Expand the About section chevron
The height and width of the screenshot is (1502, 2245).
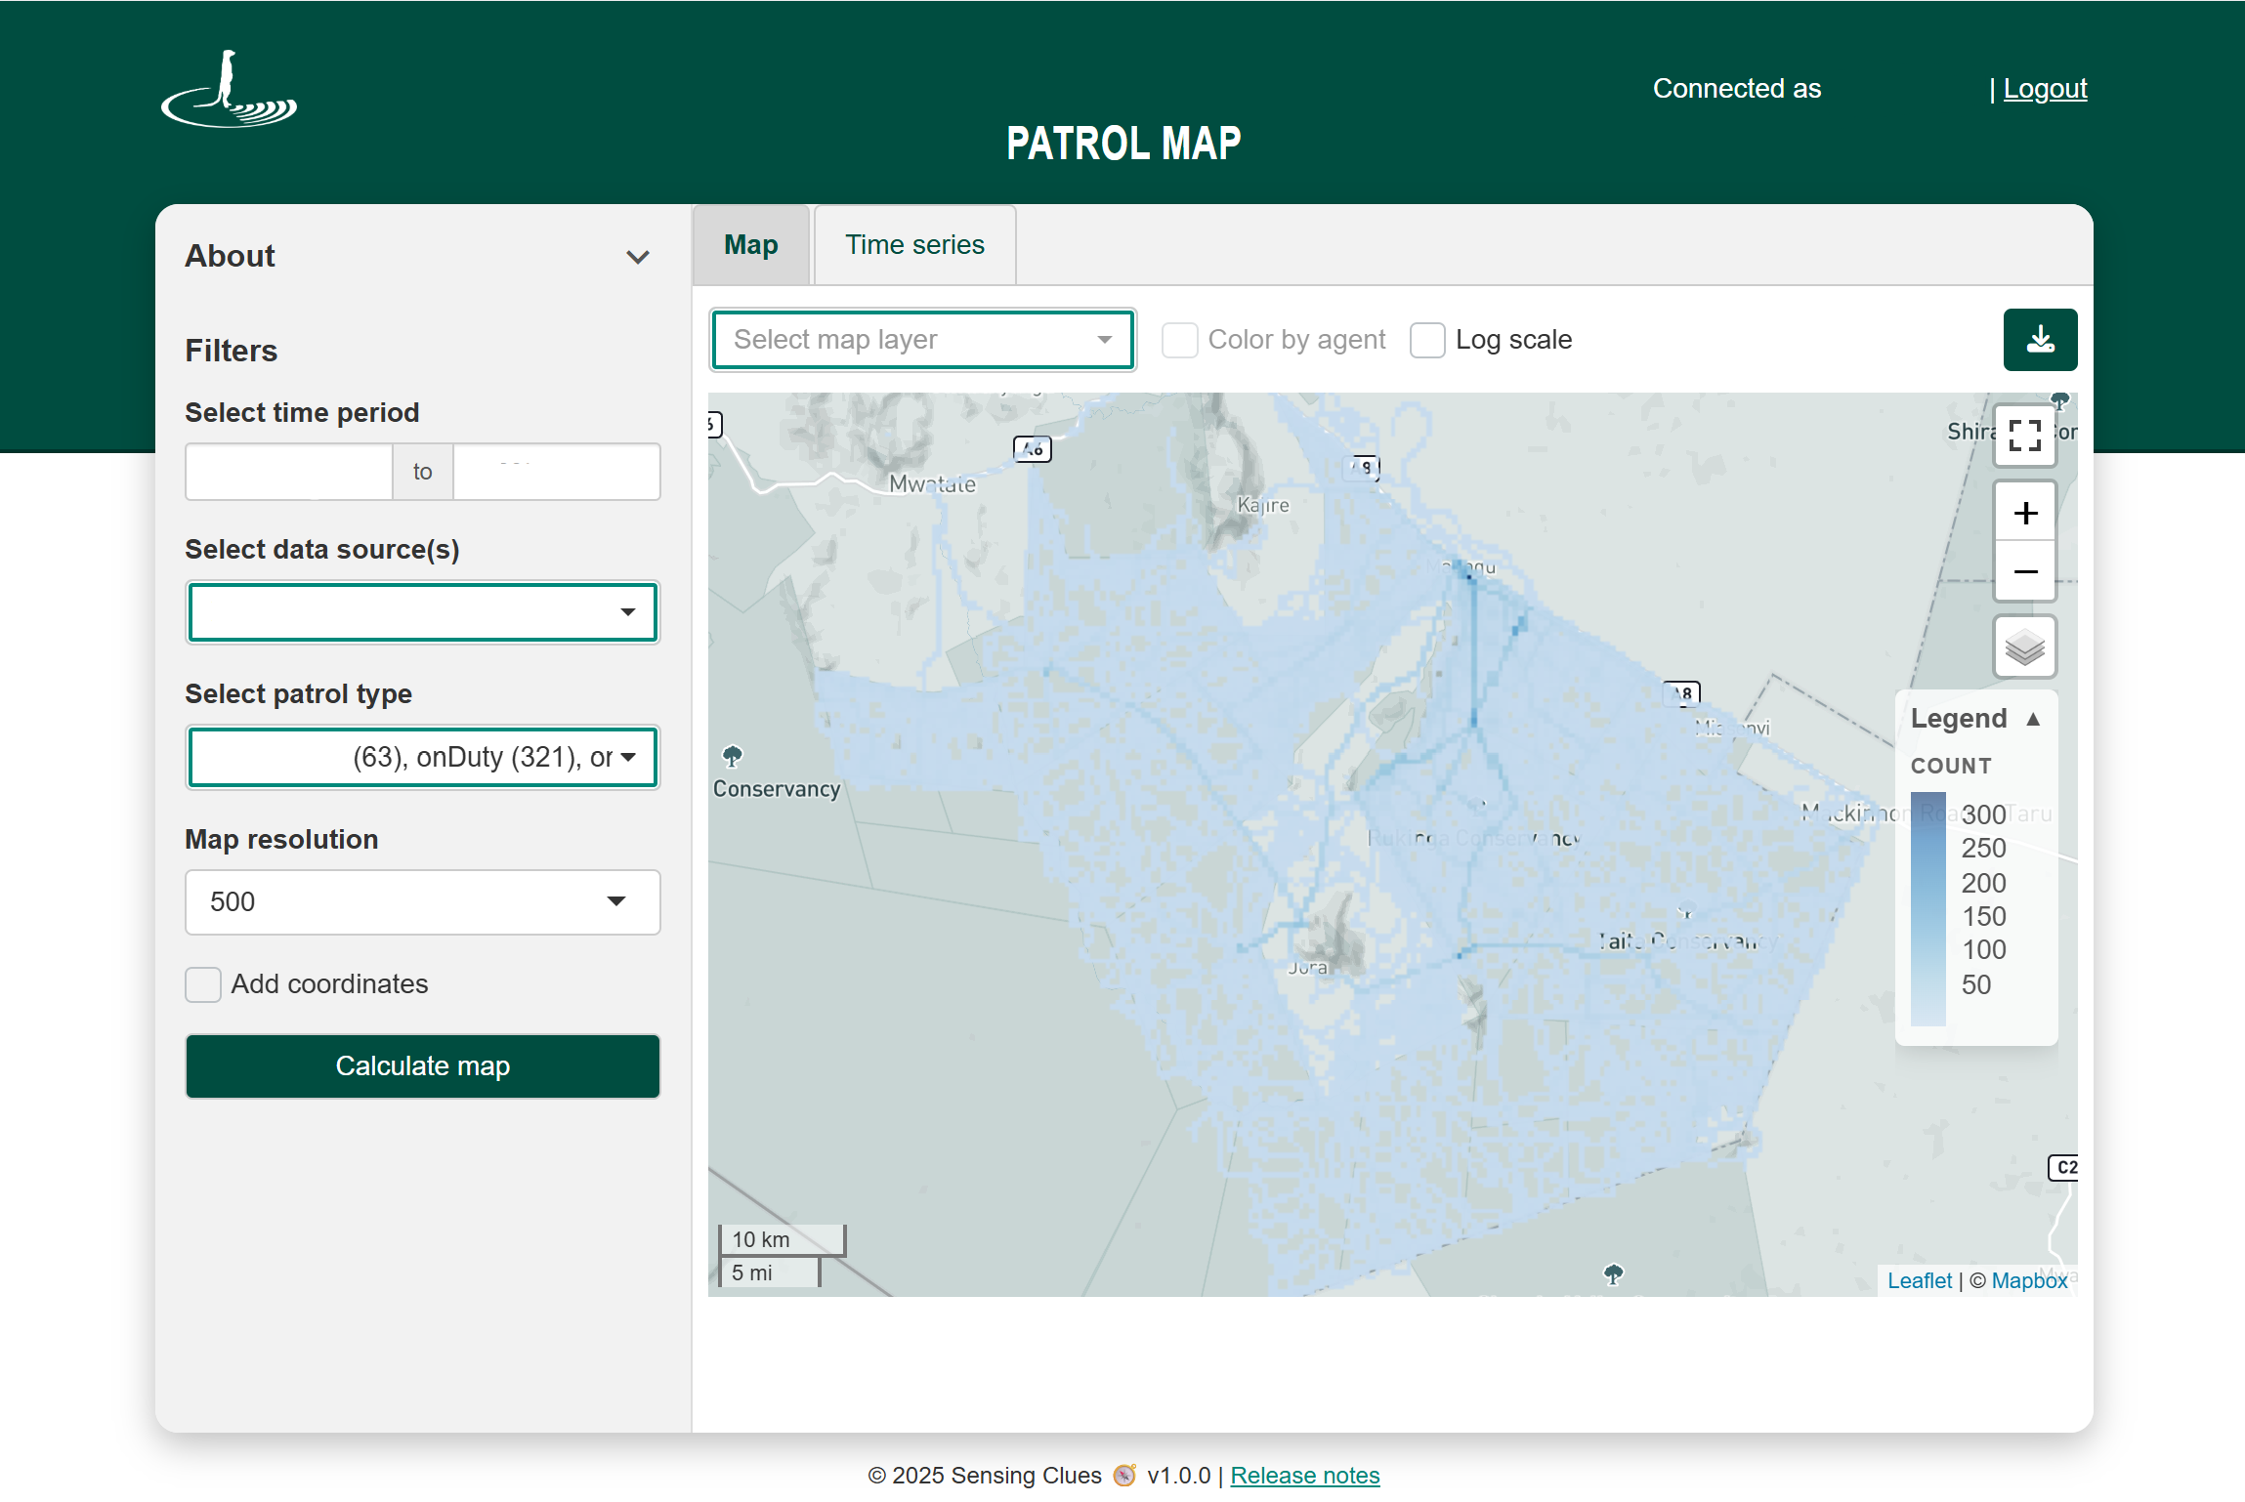tap(638, 257)
